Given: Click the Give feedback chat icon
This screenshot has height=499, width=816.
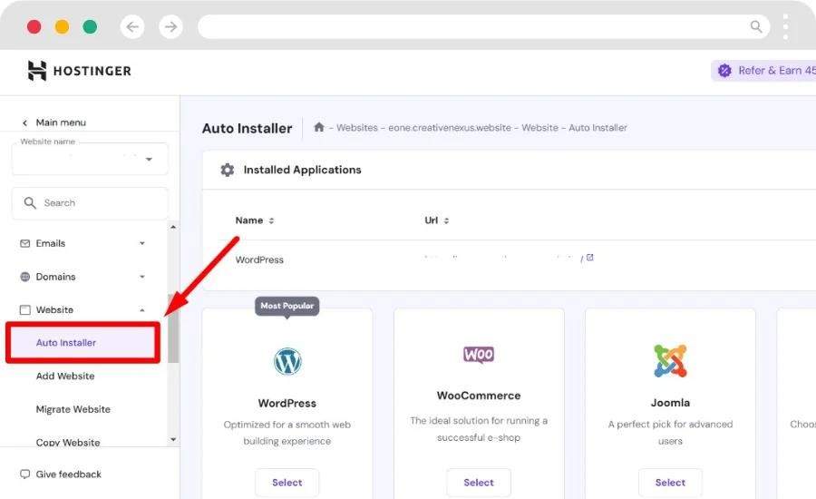Looking at the screenshot, I should pyautogui.click(x=25, y=474).
